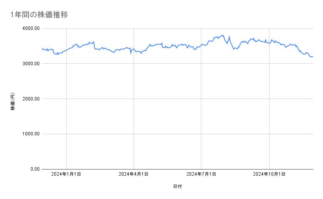The width and height of the screenshot is (323, 199).
Task: Select the 2000.00 y-axis label
Action: point(30,99)
